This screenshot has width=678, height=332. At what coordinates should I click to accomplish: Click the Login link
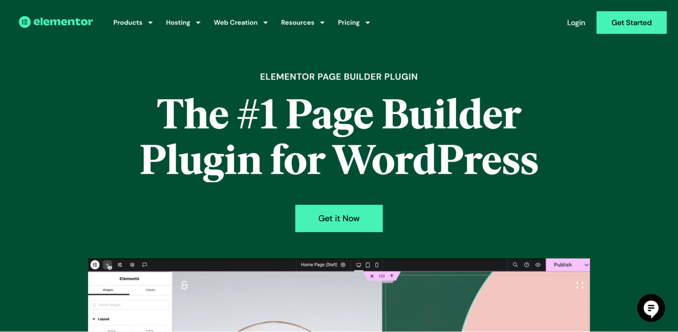pos(576,23)
